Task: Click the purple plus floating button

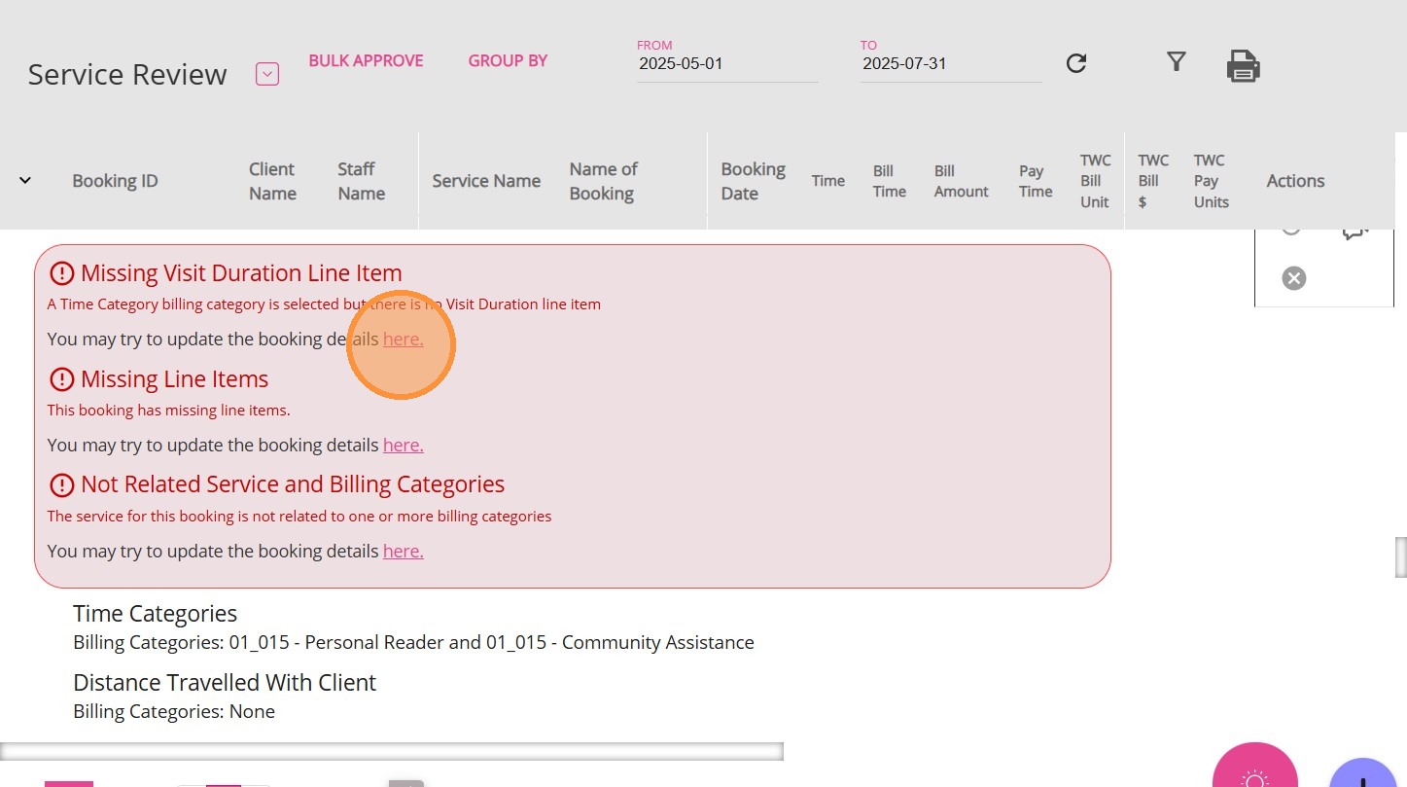Action: (x=1362, y=777)
